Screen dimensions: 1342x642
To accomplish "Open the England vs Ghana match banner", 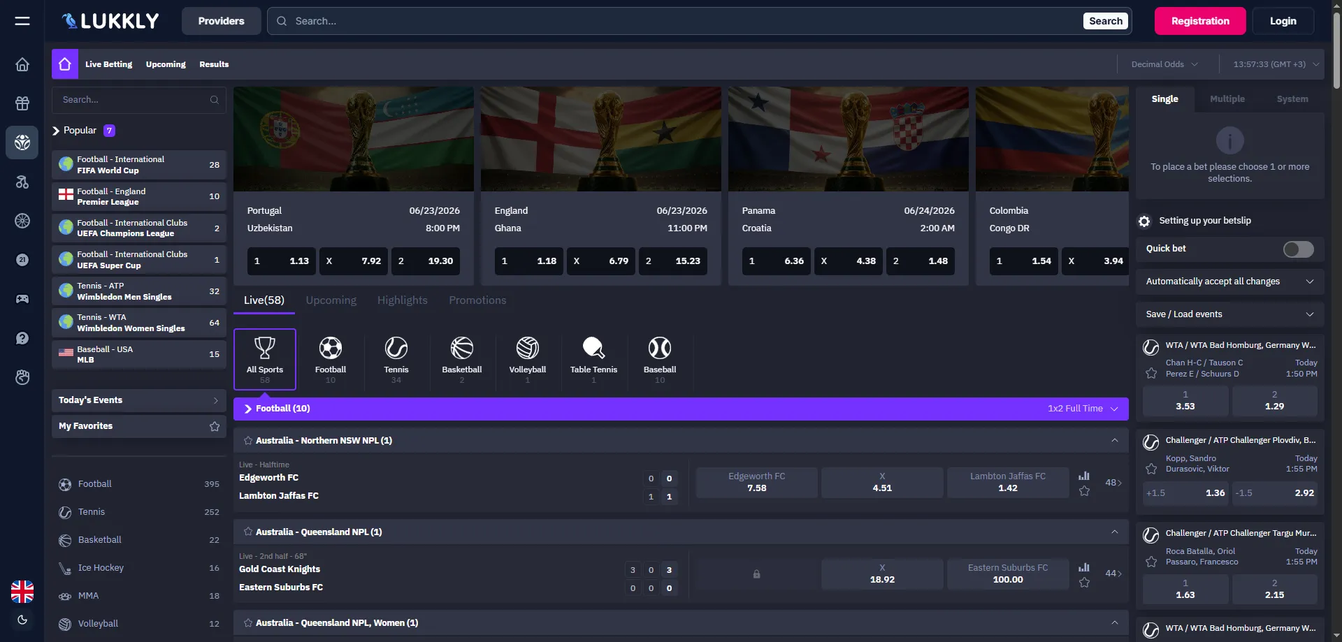I will pyautogui.click(x=600, y=139).
